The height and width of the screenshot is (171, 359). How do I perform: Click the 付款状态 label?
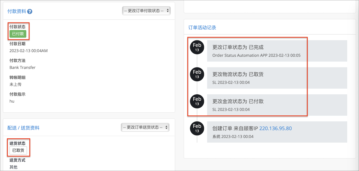[x=17, y=27]
